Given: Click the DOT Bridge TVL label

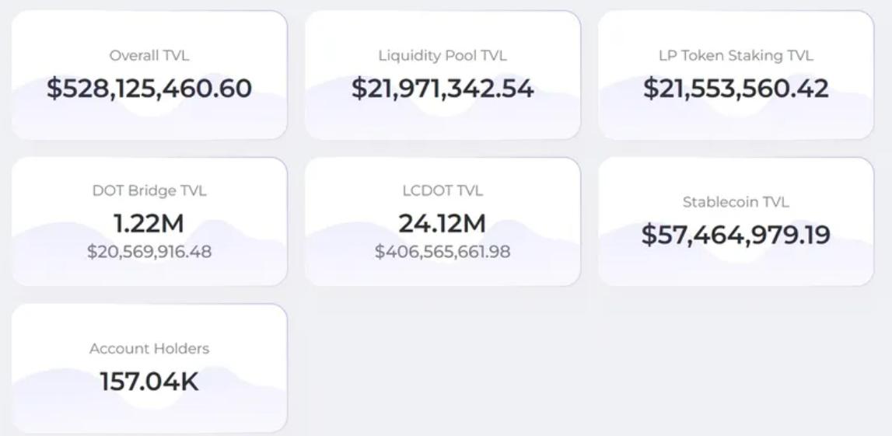Looking at the screenshot, I should pyautogui.click(x=149, y=190).
